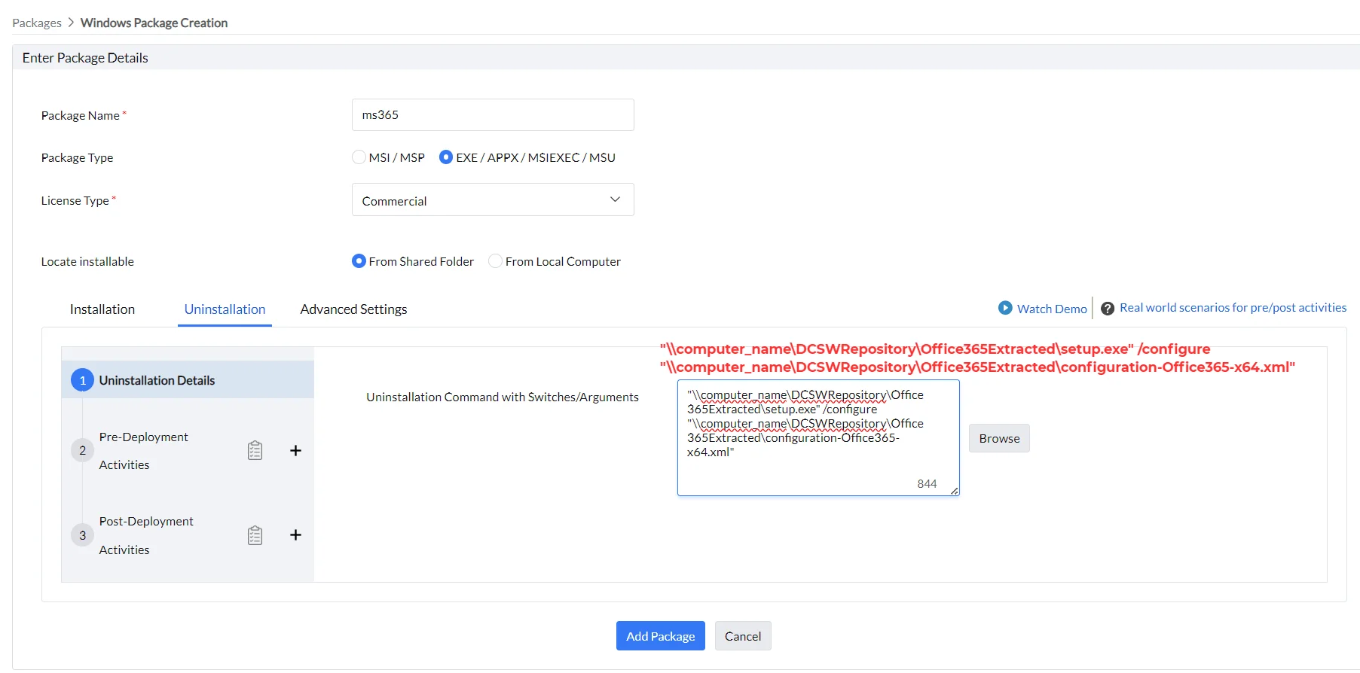The width and height of the screenshot is (1360, 673).
Task: Choose From Local Computer option
Action: tap(495, 261)
